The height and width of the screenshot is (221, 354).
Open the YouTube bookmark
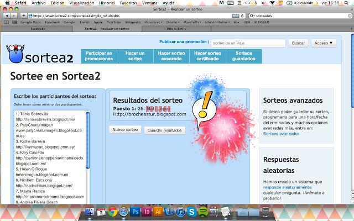[x=114, y=22]
